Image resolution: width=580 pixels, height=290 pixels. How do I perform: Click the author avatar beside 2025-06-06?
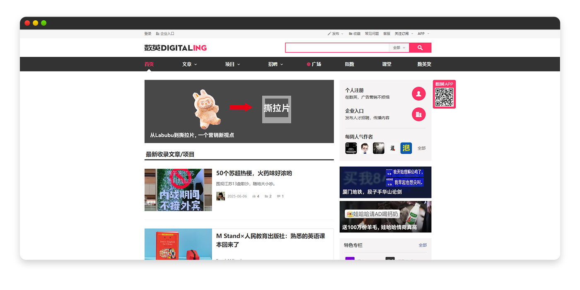(220, 196)
